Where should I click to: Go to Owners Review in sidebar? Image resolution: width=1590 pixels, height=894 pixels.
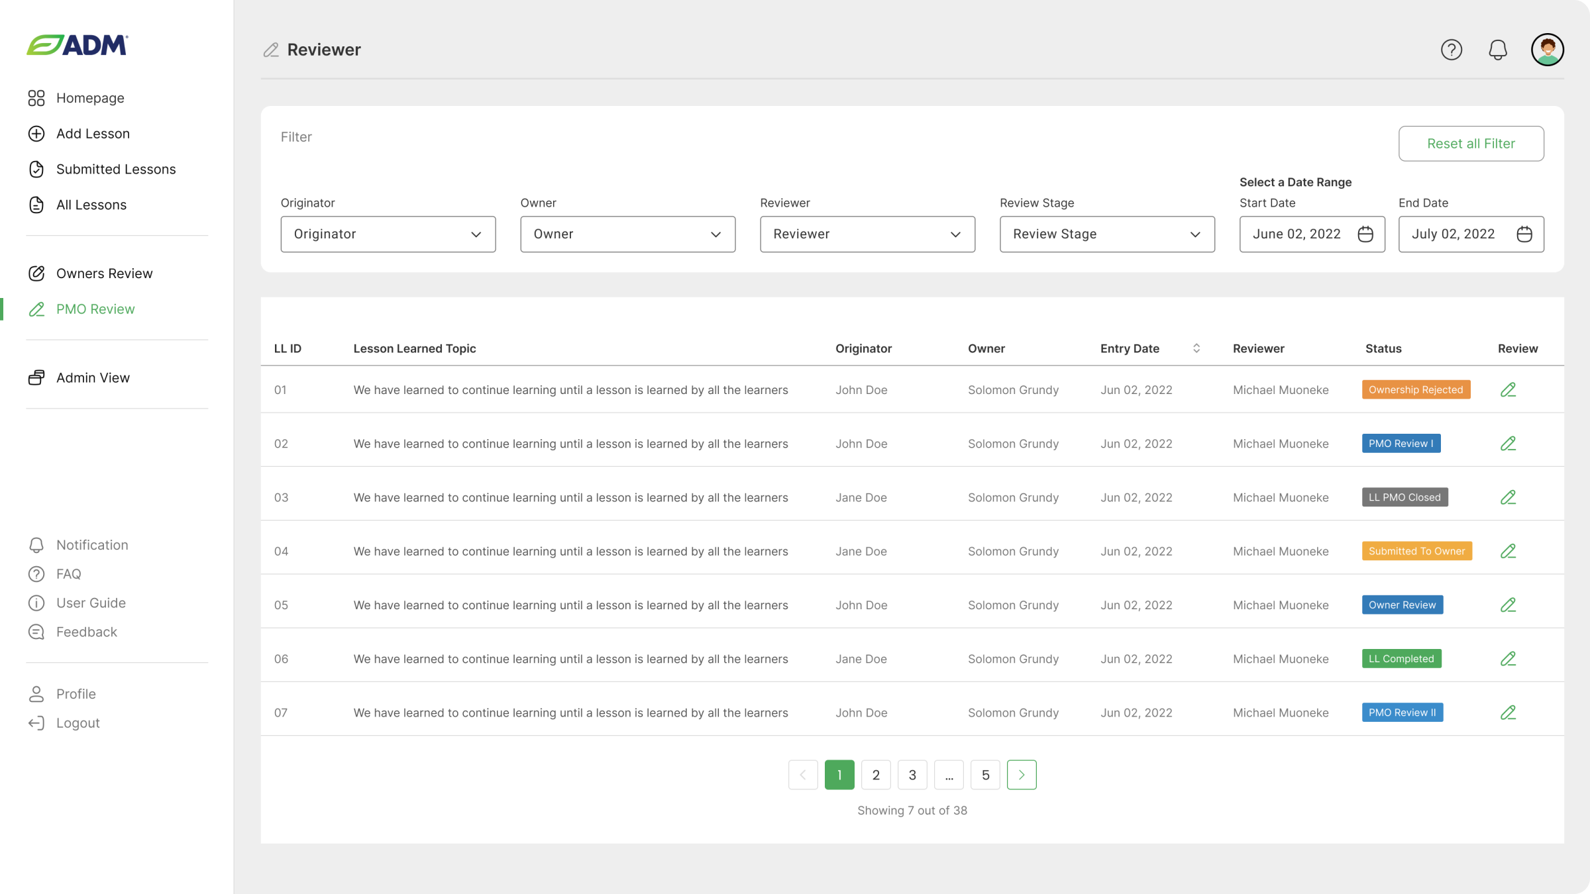[x=104, y=273]
